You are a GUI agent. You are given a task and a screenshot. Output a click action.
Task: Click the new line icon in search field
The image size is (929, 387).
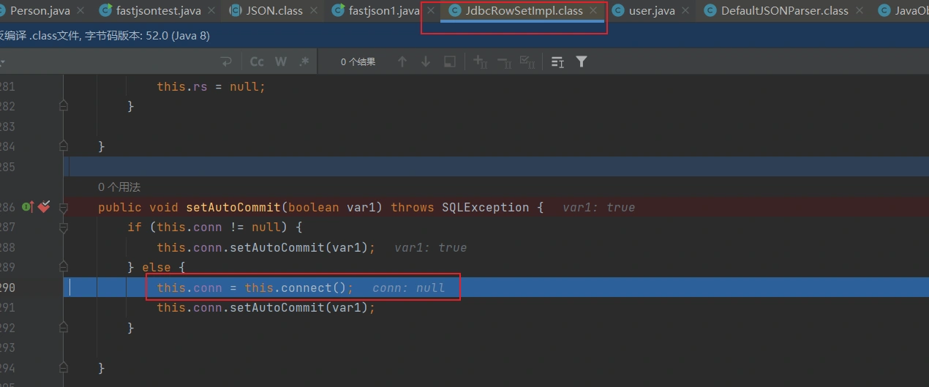click(226, 62)
